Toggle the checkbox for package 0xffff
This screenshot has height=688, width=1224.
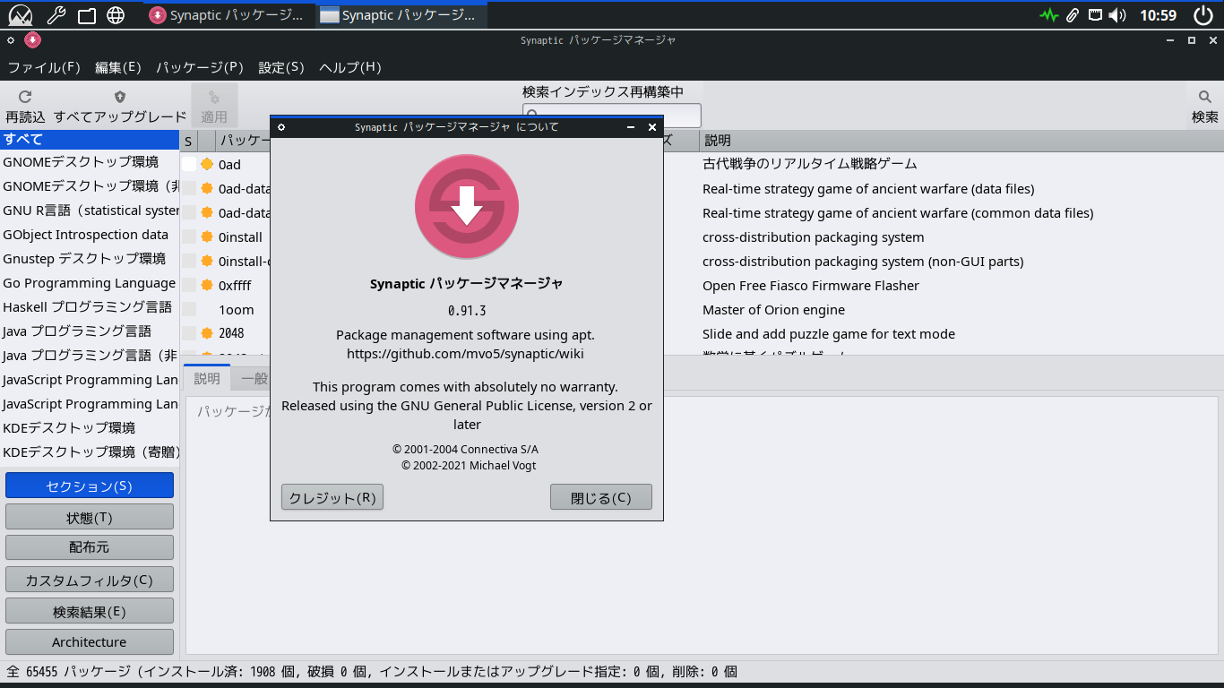(189, 286)
